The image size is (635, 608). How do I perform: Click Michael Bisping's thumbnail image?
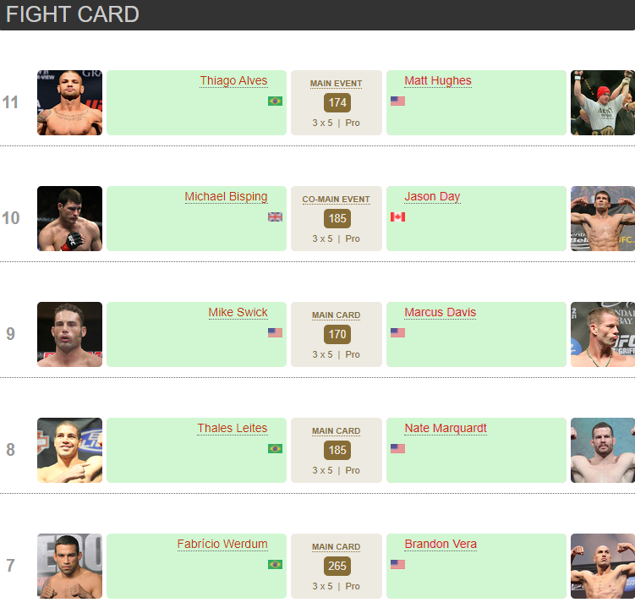[x=69, y=218]
